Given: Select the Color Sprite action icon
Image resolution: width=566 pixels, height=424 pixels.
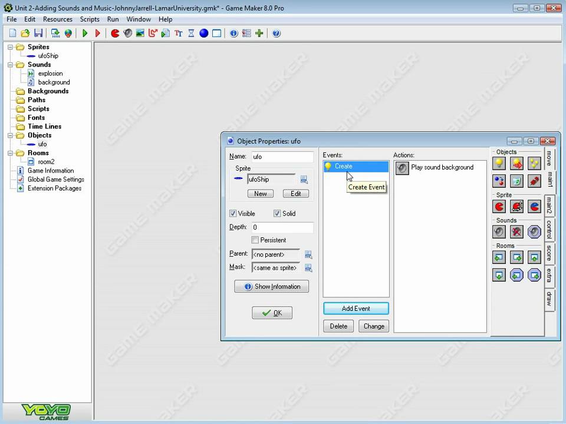Looking at the screenshot, I should click(534, 207).
